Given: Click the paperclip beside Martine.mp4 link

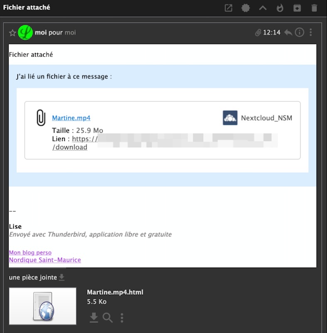Looking at the screenshot, I should (41, 118).
